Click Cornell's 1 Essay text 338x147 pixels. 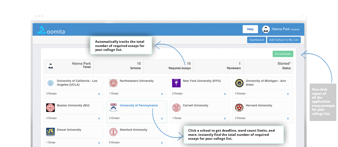[x=177, y=118]
